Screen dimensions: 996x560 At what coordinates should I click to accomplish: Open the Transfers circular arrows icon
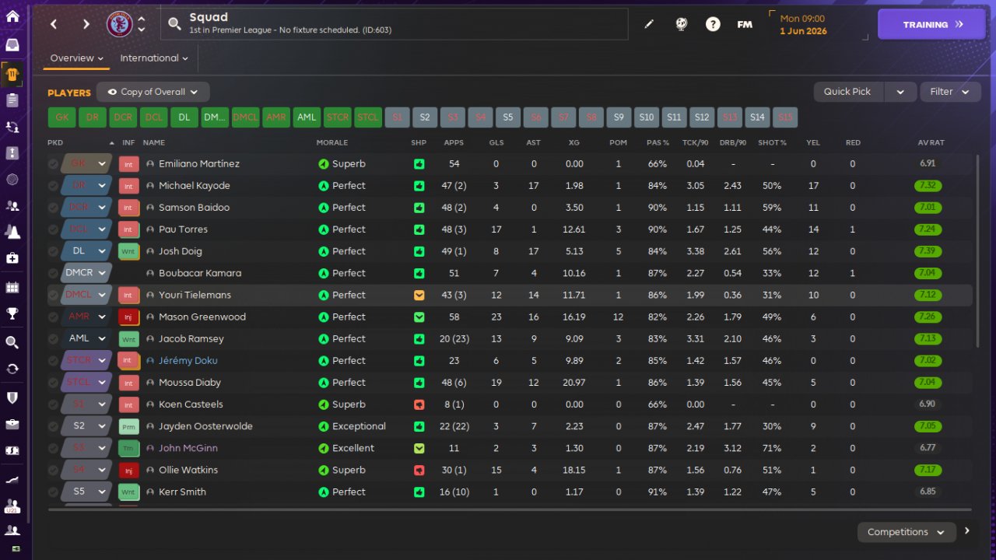coord(12,369)
